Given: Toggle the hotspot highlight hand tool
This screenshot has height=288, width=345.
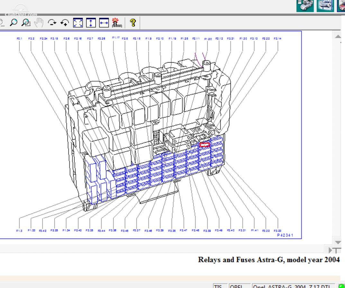Looking at the screenshot, I should pos(117,22).
